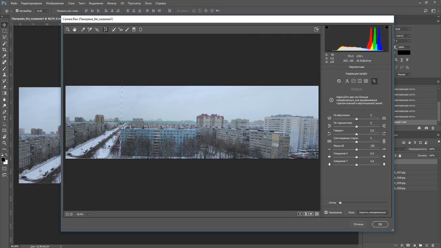Open zoom level dropdown showing 30,5%
The image size is (441, 248).
pyautogui.click(x=88, y=214)
